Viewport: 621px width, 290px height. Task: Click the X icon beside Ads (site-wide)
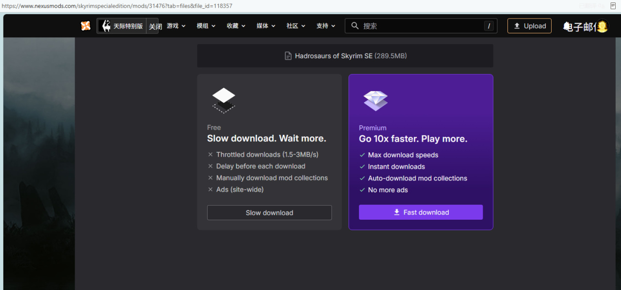point(211,190)
